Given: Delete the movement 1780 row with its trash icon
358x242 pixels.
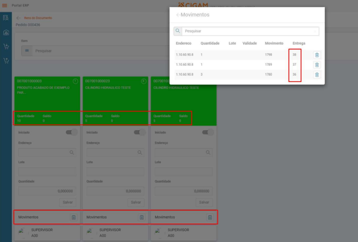Looking at the screenshot, I should click(x=317, y=75).
